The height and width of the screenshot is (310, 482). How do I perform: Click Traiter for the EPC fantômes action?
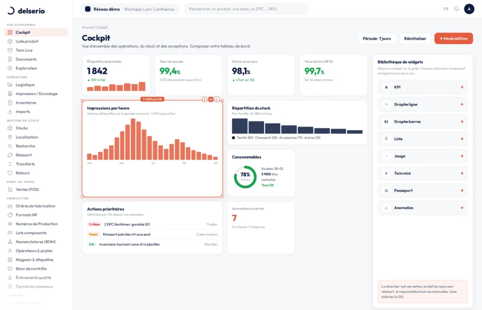point(212,224)
